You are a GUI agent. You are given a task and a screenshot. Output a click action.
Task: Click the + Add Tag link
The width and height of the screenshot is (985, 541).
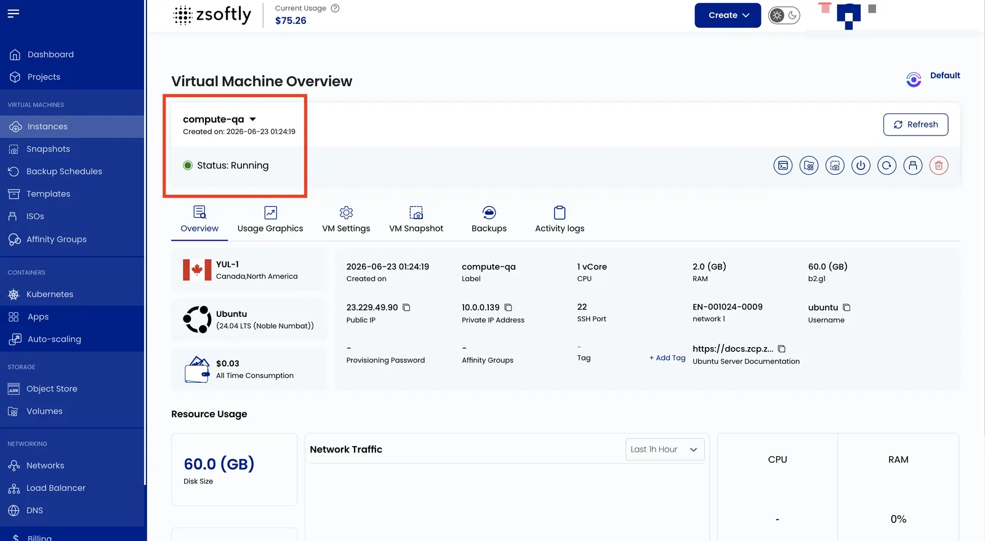point(667,358)
